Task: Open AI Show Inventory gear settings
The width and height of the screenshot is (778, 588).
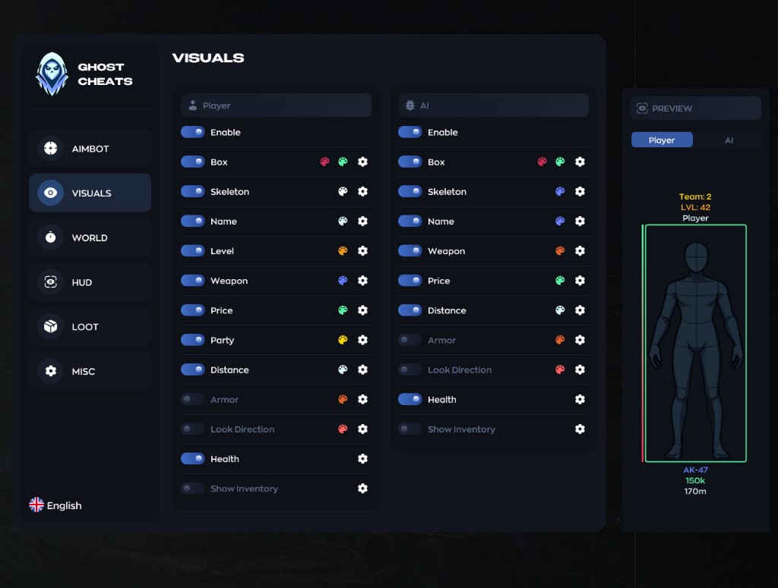Action: point(580,429)
